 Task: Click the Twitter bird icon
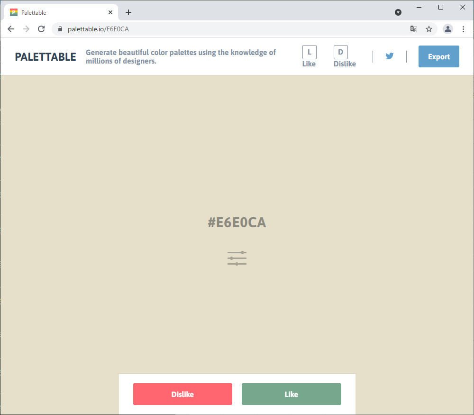pos(389,56)
